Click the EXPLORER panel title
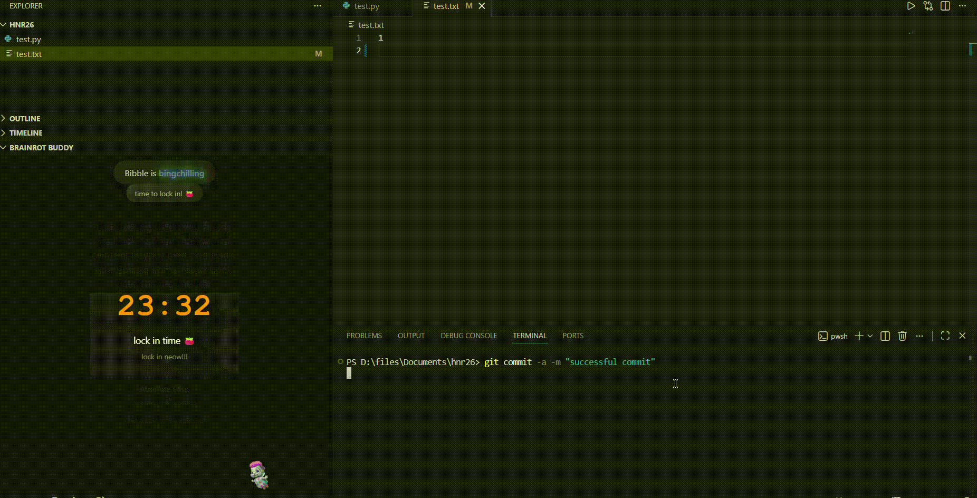Image resolution: width=977 pixels, height=498 pixels. (x=26, y=6)
